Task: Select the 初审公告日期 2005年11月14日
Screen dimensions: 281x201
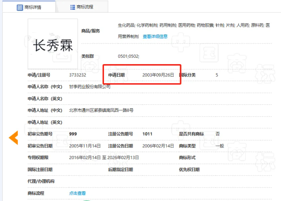Action: pyautogui.click(x=85, y=146)
